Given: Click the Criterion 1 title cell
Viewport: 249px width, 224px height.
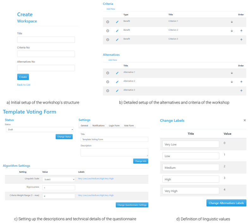Looking at the screenshot, I should pos(173,21).
